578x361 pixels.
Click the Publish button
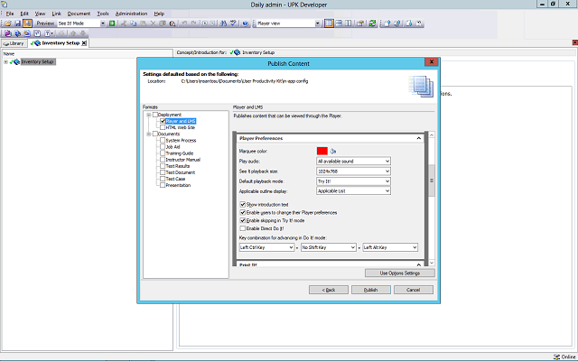tap(371, 290)
